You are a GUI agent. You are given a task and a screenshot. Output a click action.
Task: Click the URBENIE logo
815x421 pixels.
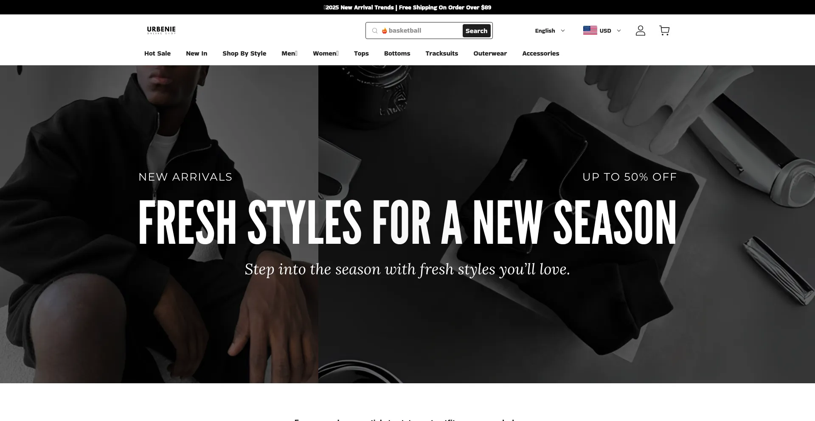tap(161, 30)
